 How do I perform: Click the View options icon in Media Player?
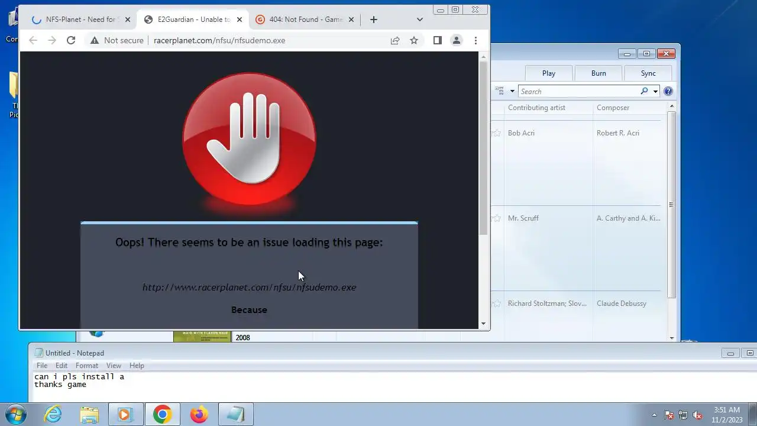tap(500, 91)
